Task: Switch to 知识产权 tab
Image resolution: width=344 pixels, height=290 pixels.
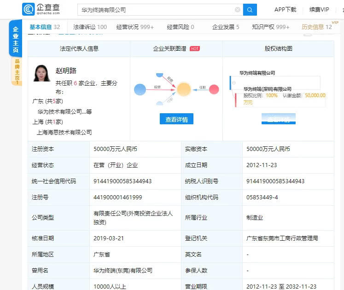Action: [x=270, y=27]
